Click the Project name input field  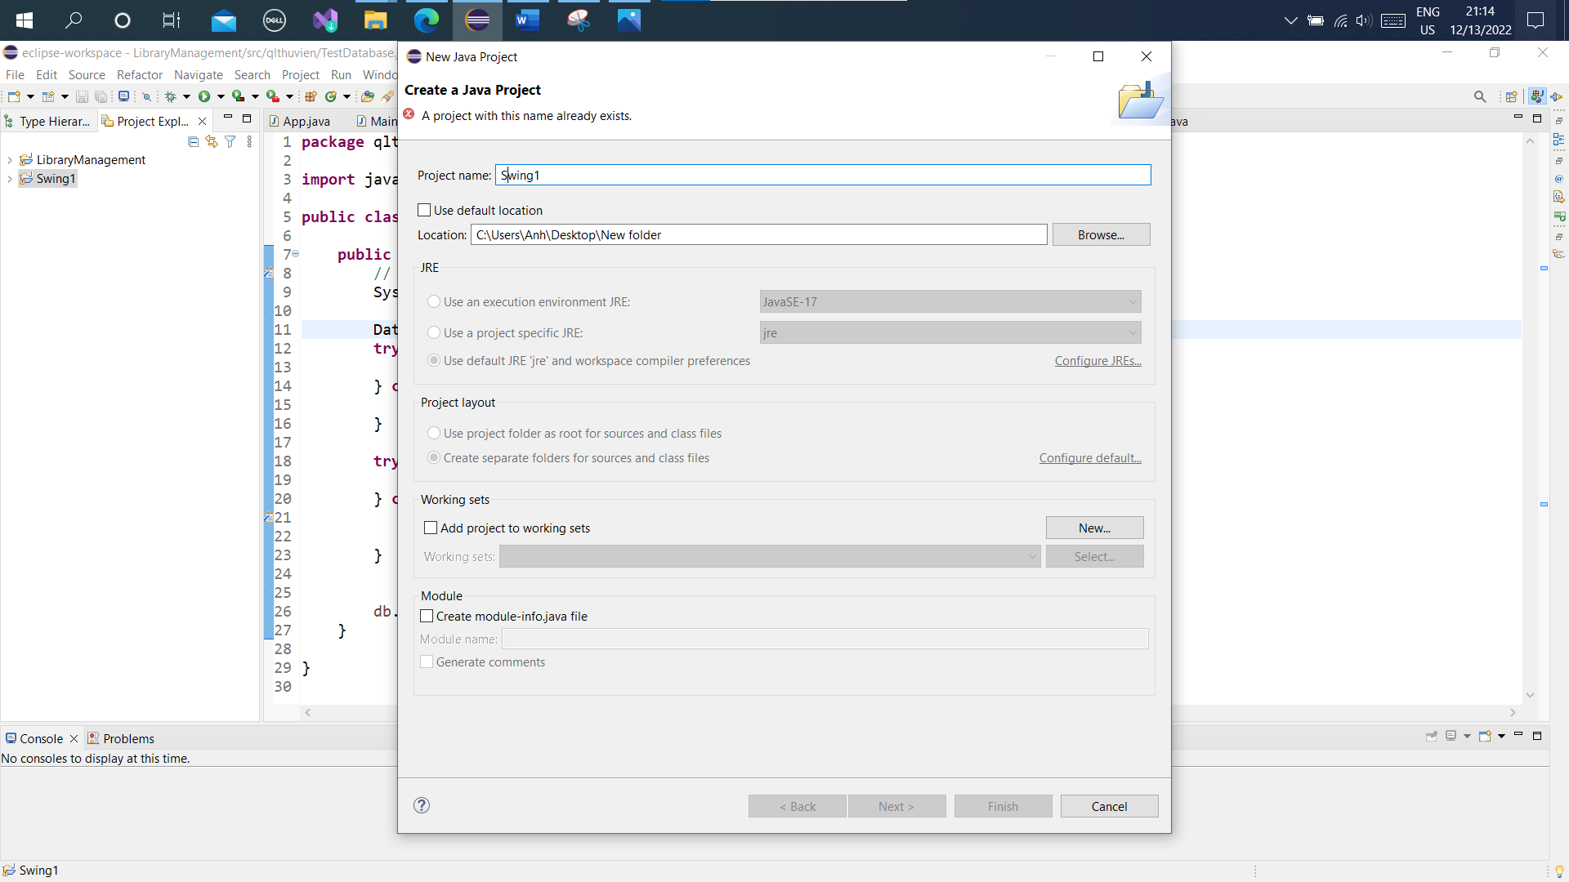[822, 176]
